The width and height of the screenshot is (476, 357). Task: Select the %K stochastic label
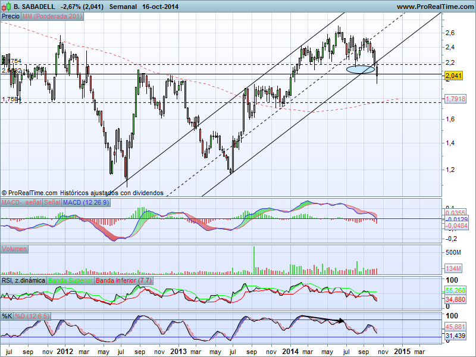click(7, 316)
